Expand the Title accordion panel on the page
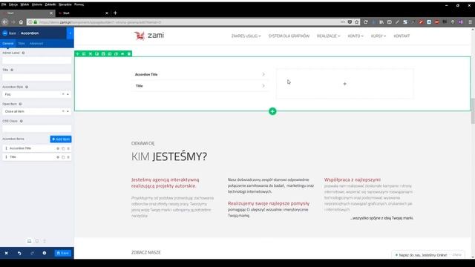This screenshot has height=267, width=475. [200, 86]
